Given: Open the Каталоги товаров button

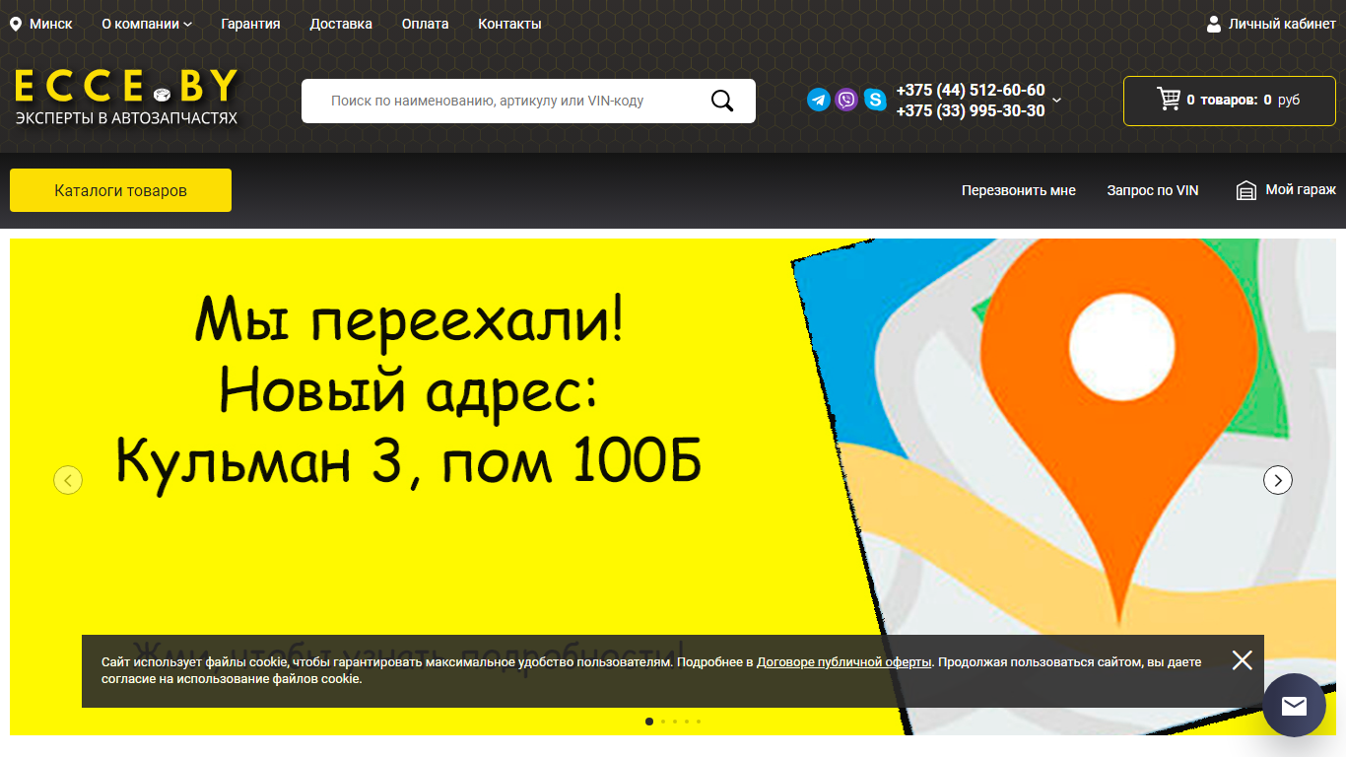Looking at the screenshot, I should coord(120,190).
